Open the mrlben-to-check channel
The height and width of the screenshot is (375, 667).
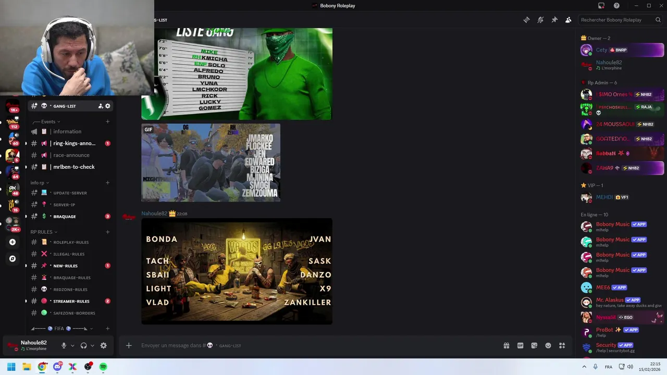click(x=70, y=167)
